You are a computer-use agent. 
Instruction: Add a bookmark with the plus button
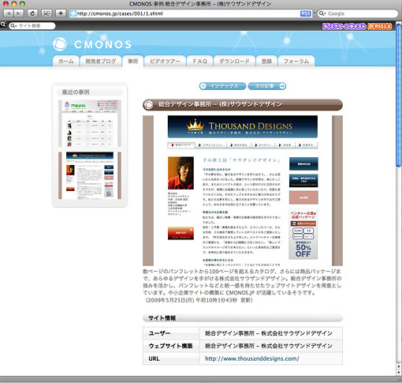click(61, 13)
